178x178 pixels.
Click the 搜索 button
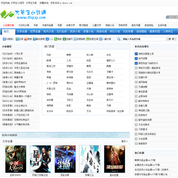(x=172, y=39)
